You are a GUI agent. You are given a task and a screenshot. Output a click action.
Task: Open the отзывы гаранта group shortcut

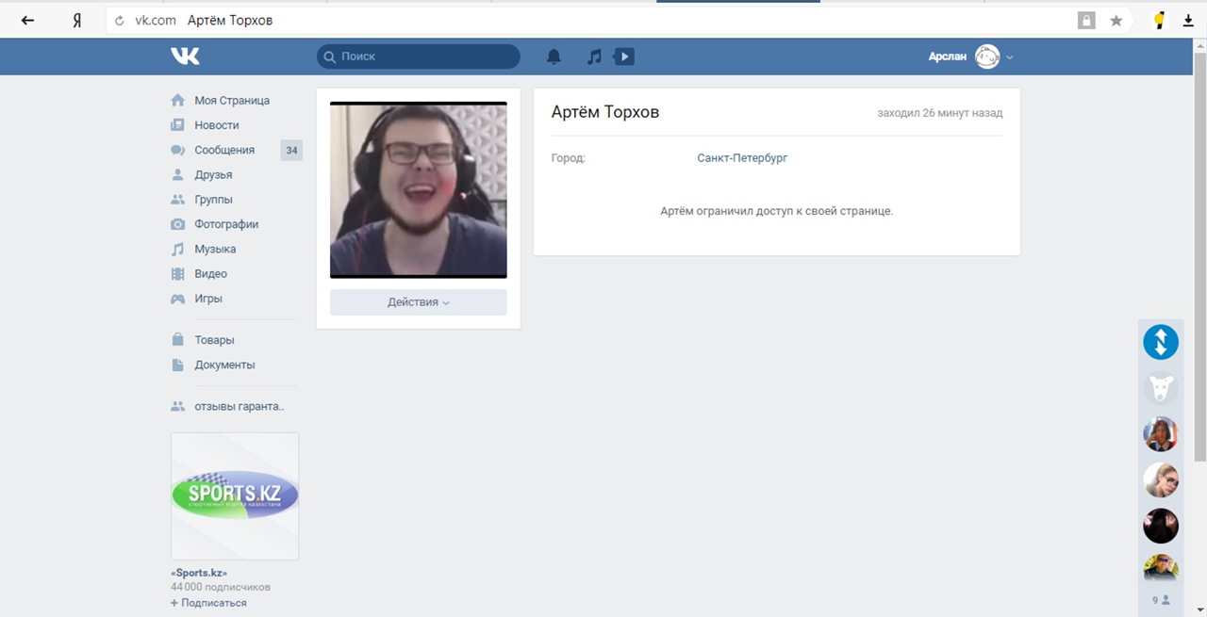point(239,407)
